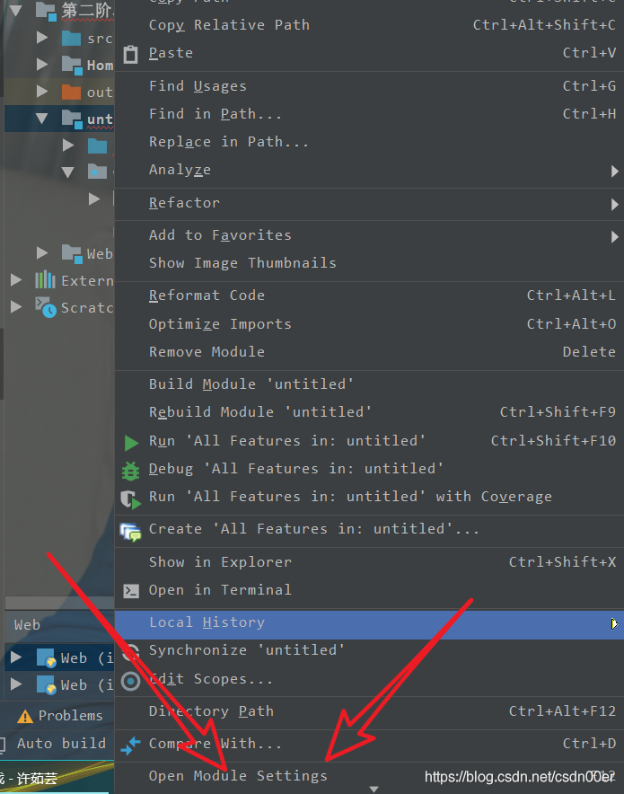The image size is (624, 794).
Task: Choose Remove Module
Action: 369,352
